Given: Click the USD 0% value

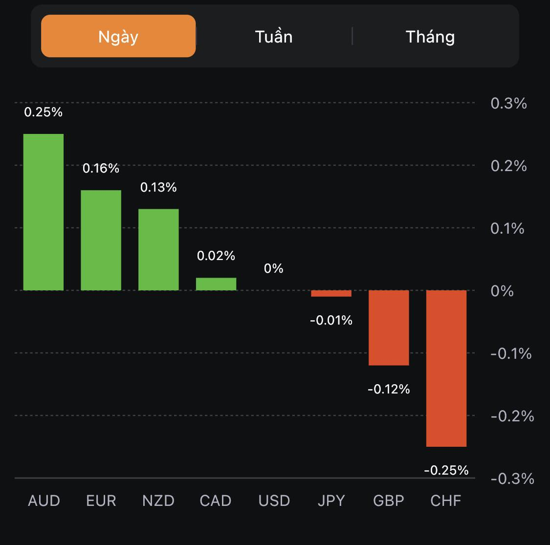Looking at the screenshot, I should pyautogui.click(x=274, y=268).
